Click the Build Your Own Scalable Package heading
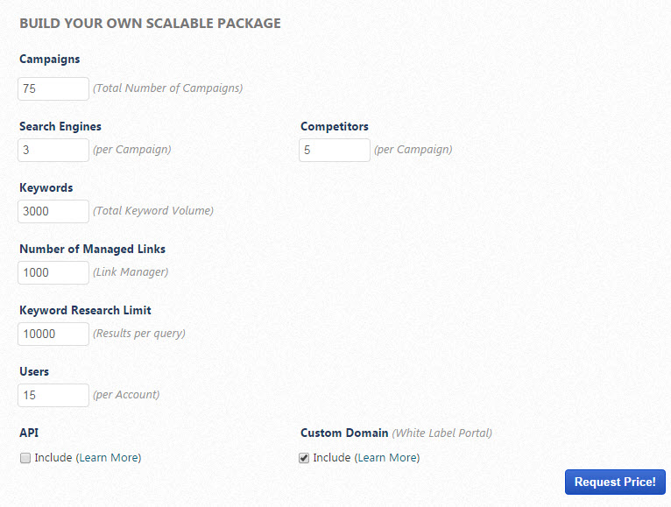The height and width of the screenshot is (507, 671). click(150, 24)
